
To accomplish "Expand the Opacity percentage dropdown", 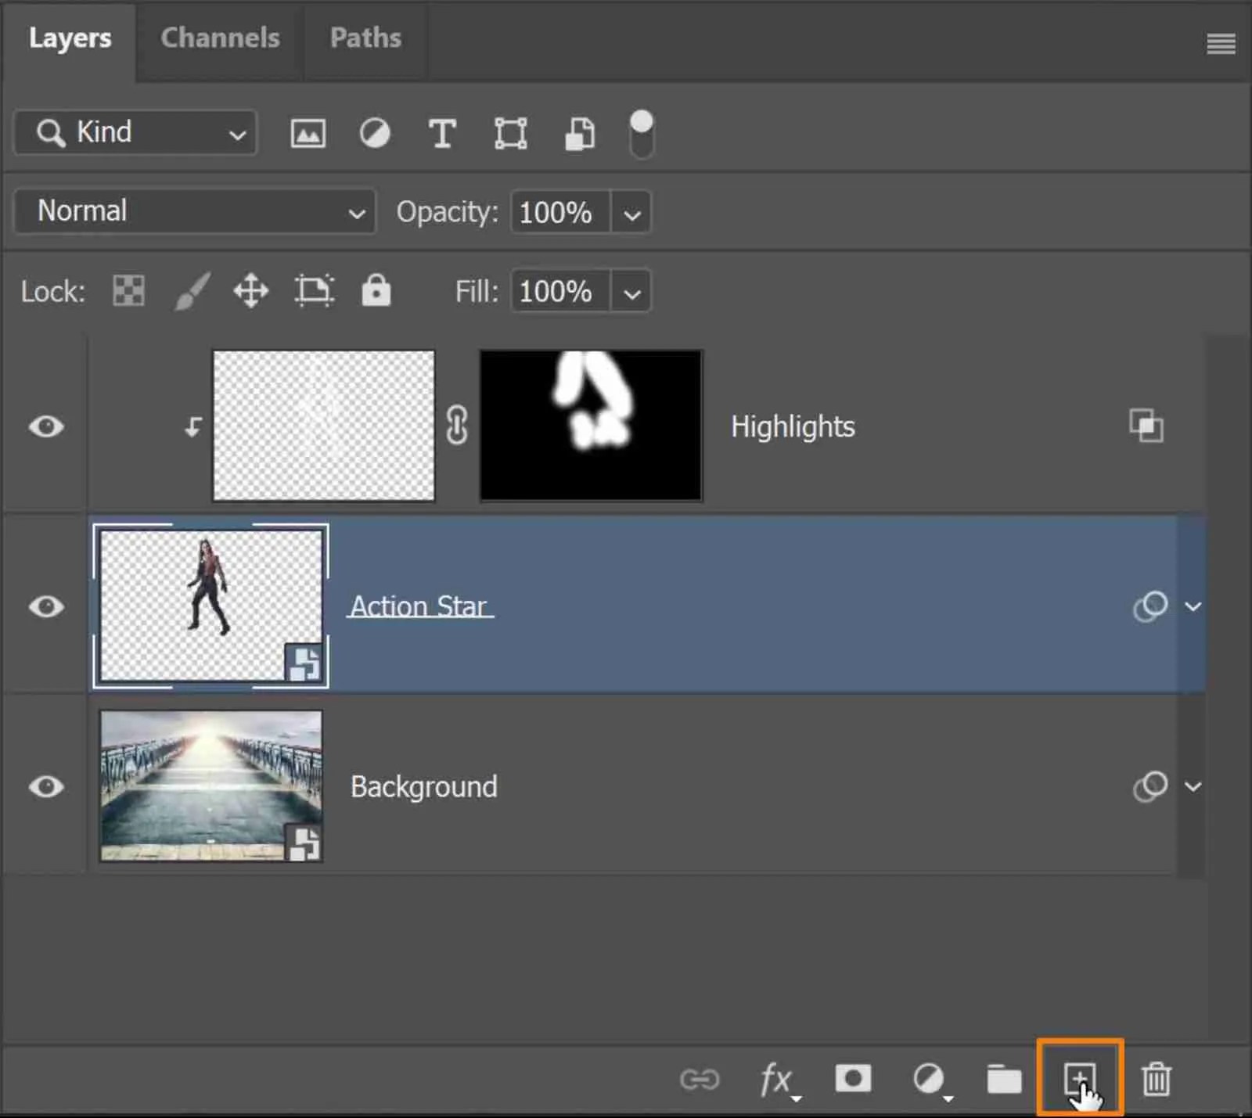I will click(631, 212).
